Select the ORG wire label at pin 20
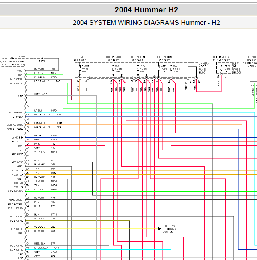The height and width of the screenshot is (260, 257). pyautogui.click(x=37, y=148)
